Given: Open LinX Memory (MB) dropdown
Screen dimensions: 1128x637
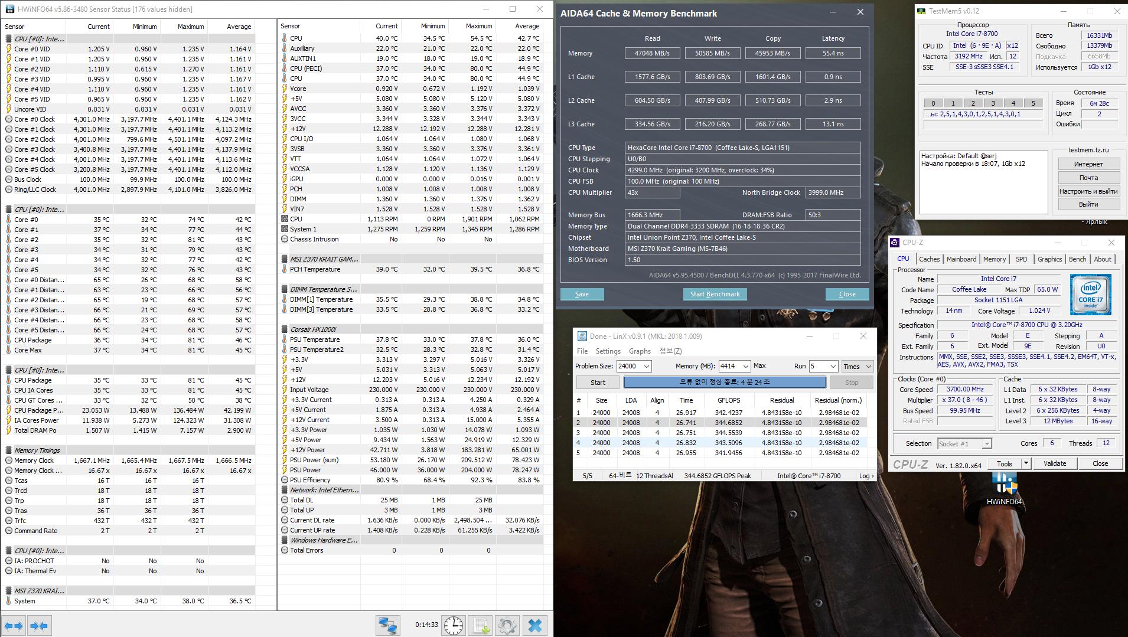Looking at the screenshot, I should click(x=746, y=367).
